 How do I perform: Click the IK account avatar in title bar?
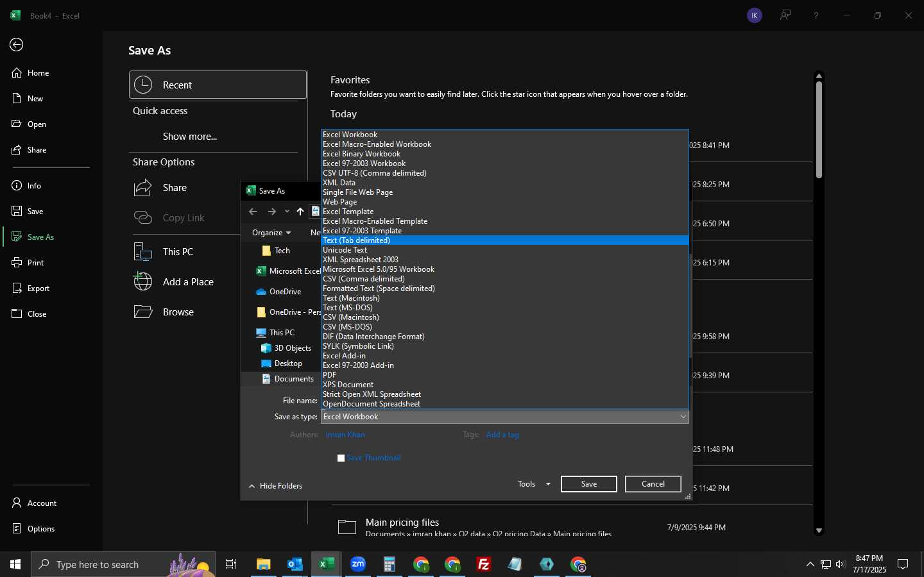(755, 15)
